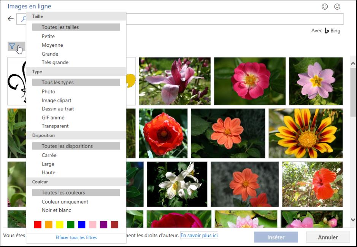
Task: Choose the Très grande size option
Action: (x=55, y=62)
